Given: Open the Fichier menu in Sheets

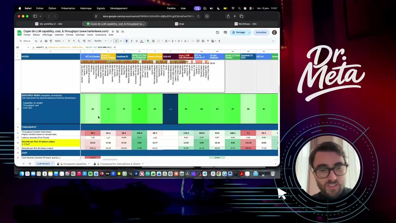Looking at the screenshot, I should [27, 35].
